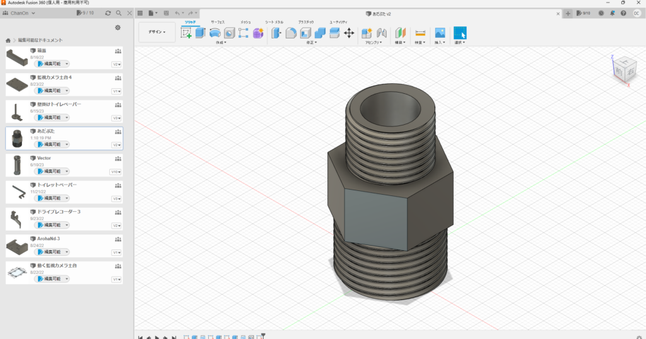Select the Move/Copy tool with four arrows
Viewport: 646px width, 339px height.
point(348,33)
